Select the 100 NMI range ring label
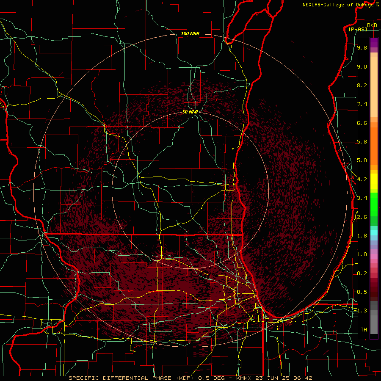The height and width of the screenshot is (381, 381). click(190, 33)
